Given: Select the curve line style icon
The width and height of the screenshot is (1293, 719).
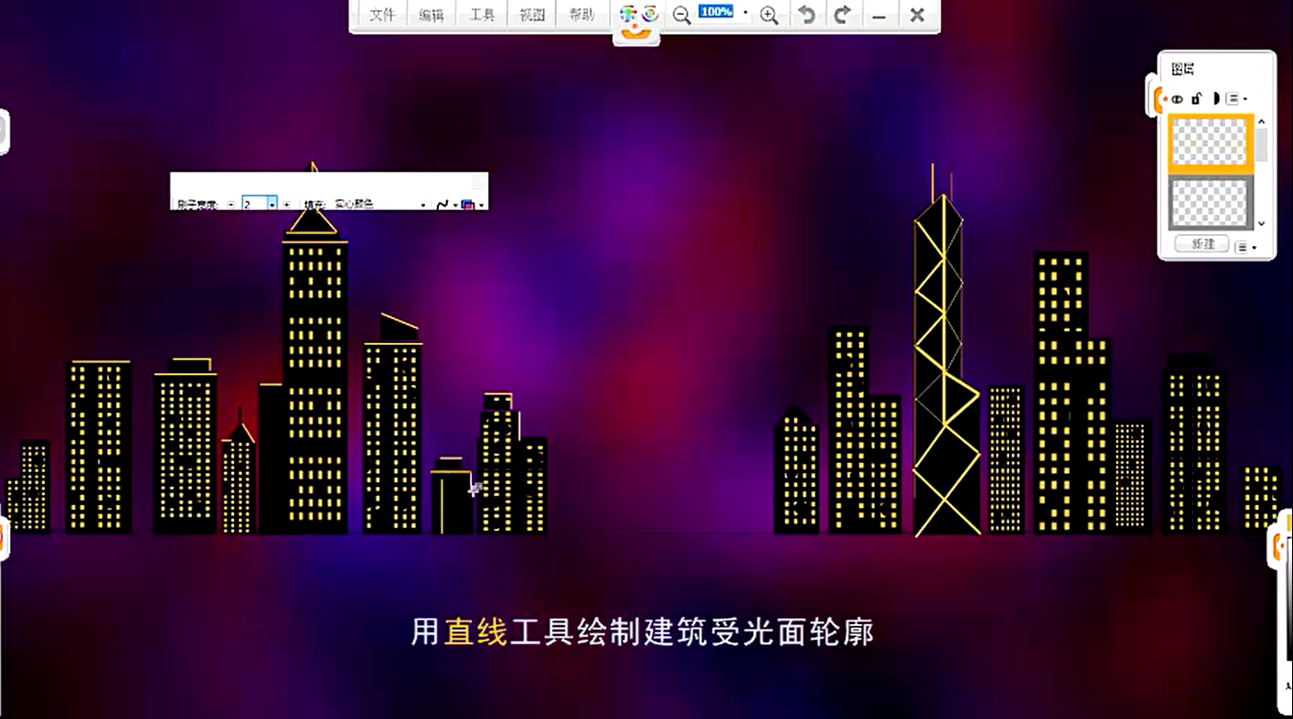Looking at the screenshot, I should (442, 204).
